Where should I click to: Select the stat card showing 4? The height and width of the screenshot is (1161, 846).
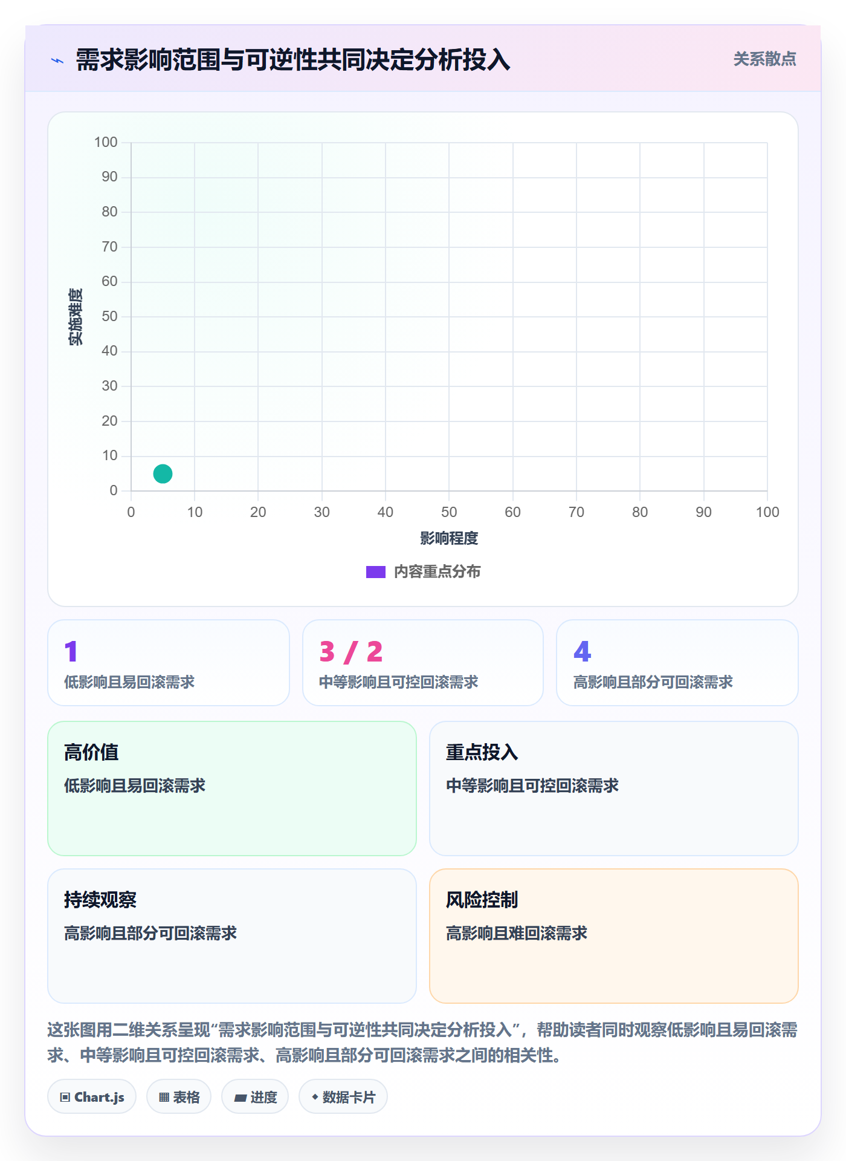pyautogui.click(x=677, y=663)
